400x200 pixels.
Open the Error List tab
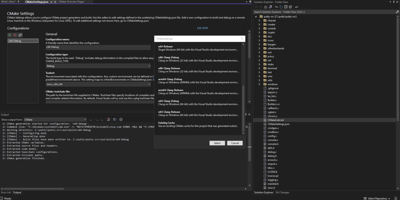[6, 192]
